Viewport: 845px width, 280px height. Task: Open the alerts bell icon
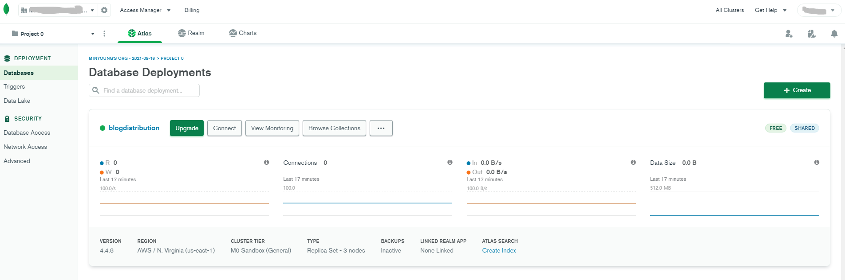pyautogui.click(x=834, y=34)
